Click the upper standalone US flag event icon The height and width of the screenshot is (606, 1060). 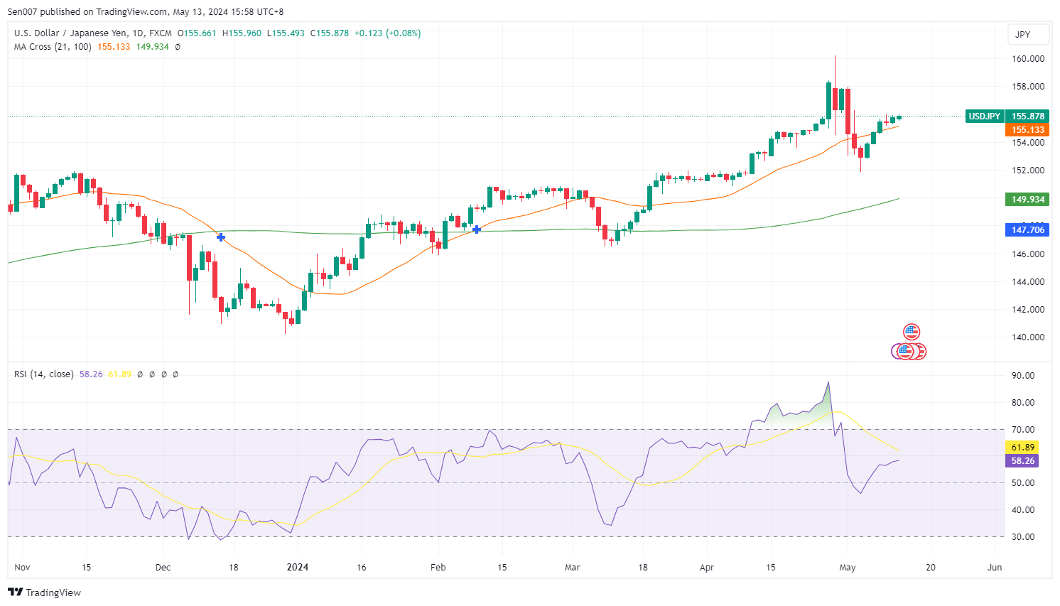point(912,332)
